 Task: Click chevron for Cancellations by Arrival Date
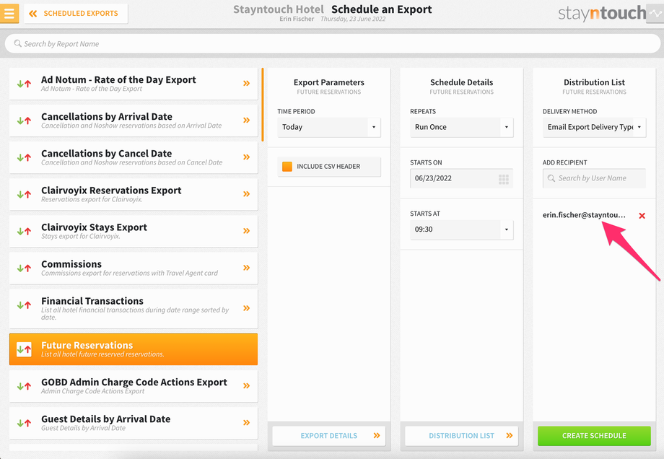[x=246, y=121]
